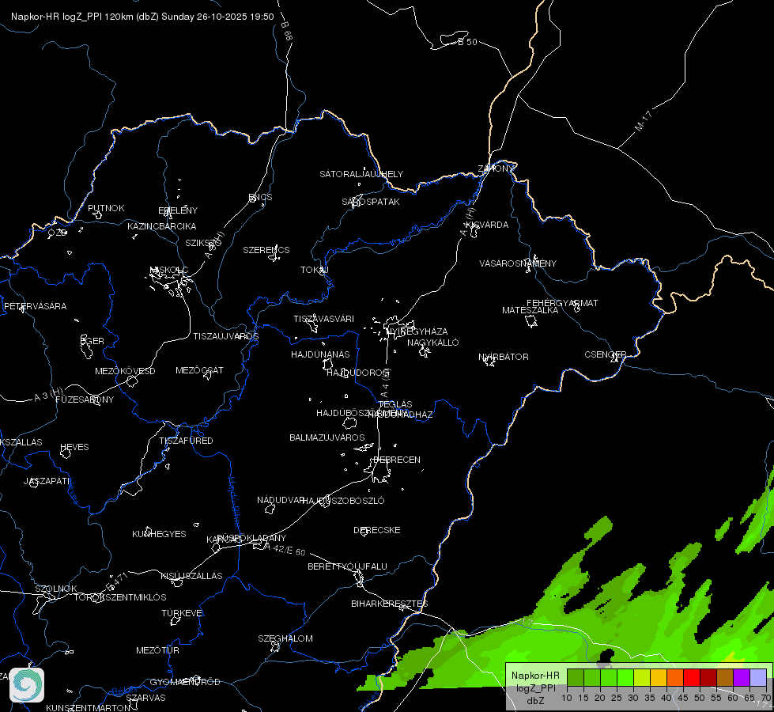
Task: Click the DEBRECEN city label
Action: [x=397, y=460]
